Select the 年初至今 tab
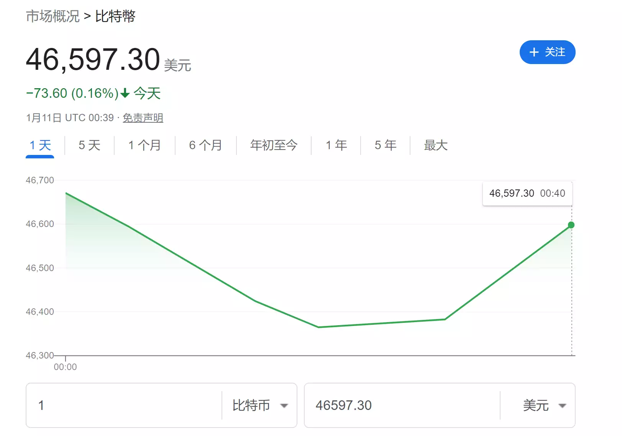Image resolution: width=622 pixels, height=436 pixels. click(274, 145)
